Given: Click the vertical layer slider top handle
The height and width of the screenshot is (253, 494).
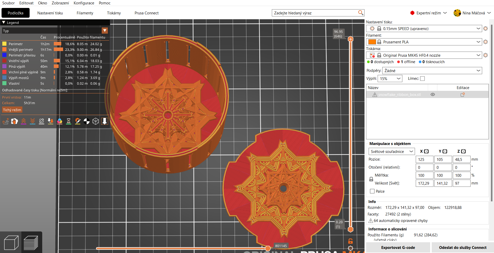Looking at the screenshot, I should pos(350,39).
